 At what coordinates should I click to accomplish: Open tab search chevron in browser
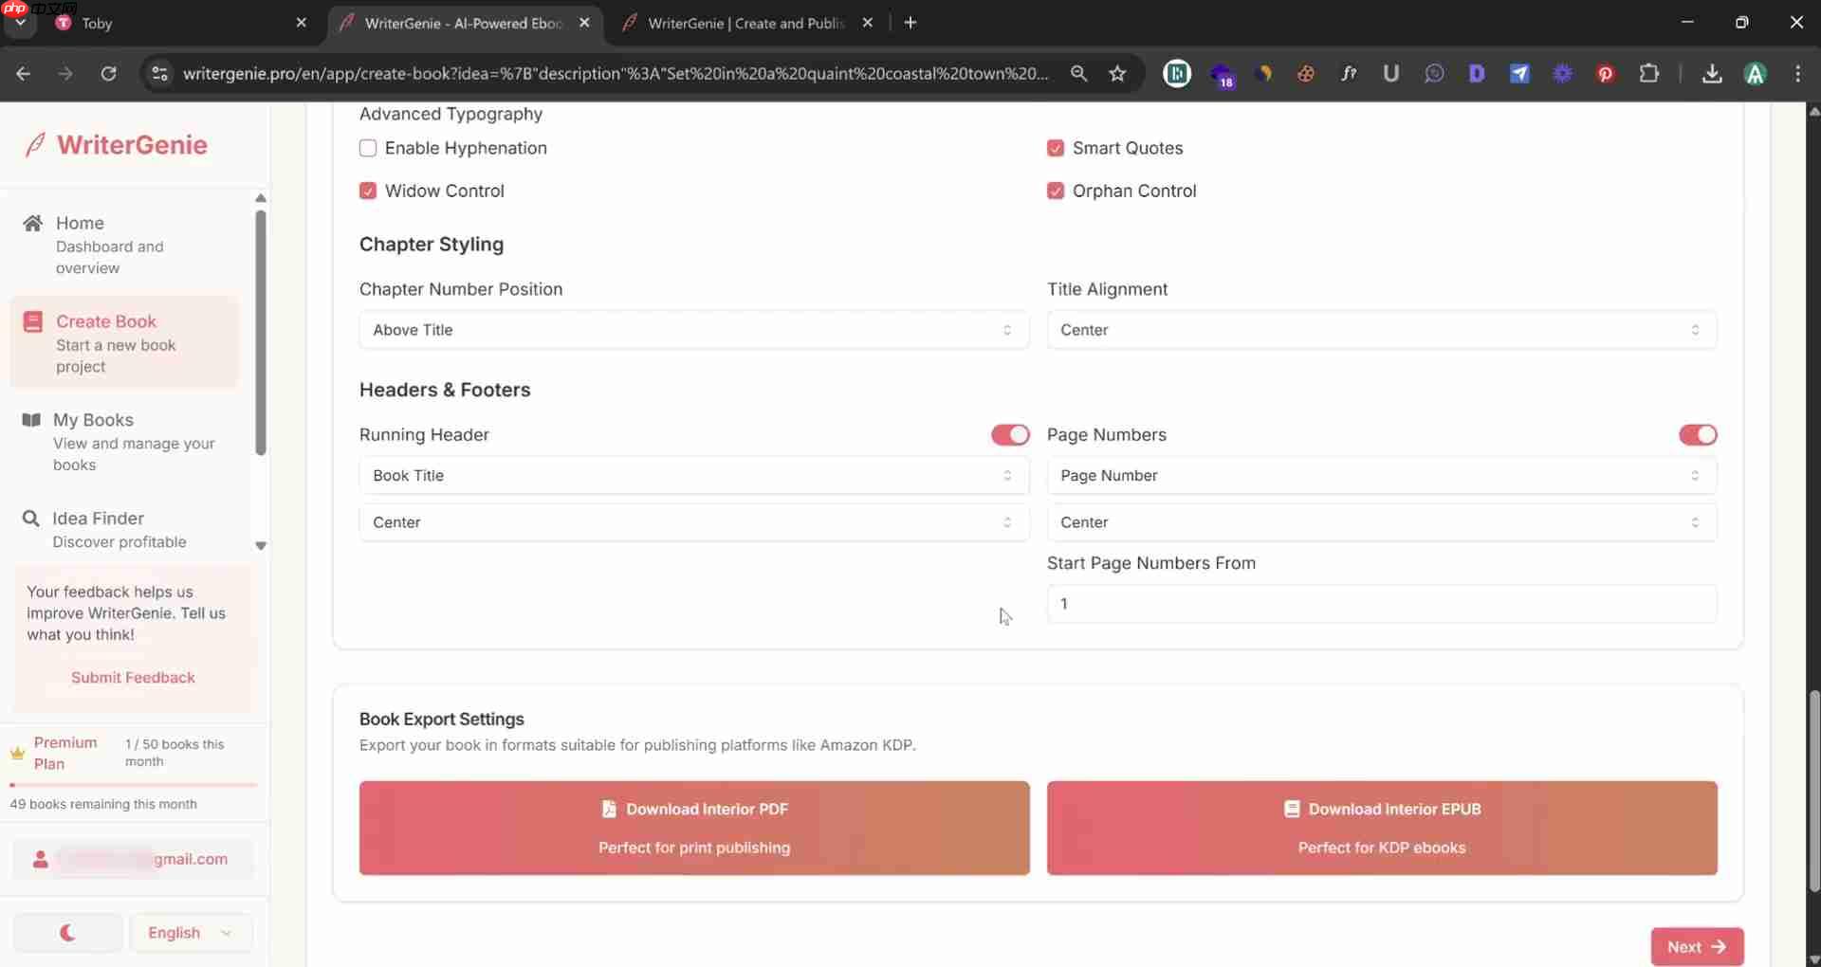click(x=20, y=23)
